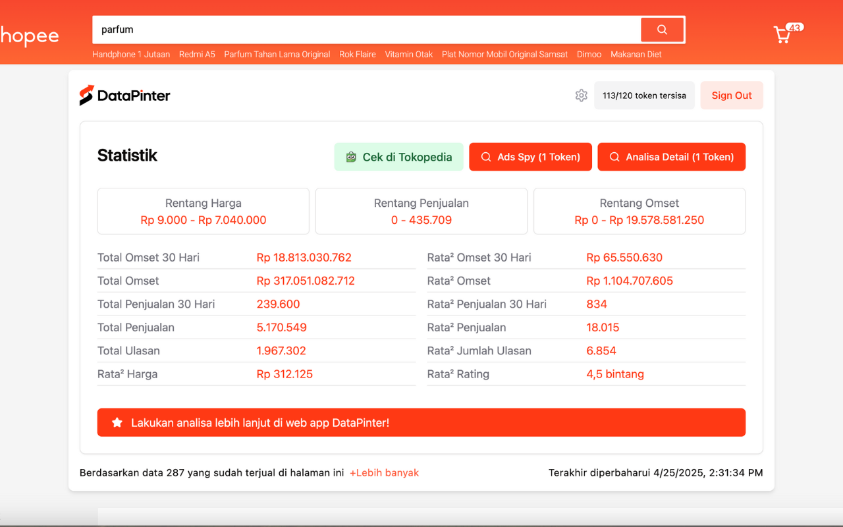This screenshot has height=527, width=843.
Task: Click Total Penjualan 30 Hari value 239.600
Action: tap(278, 304)
